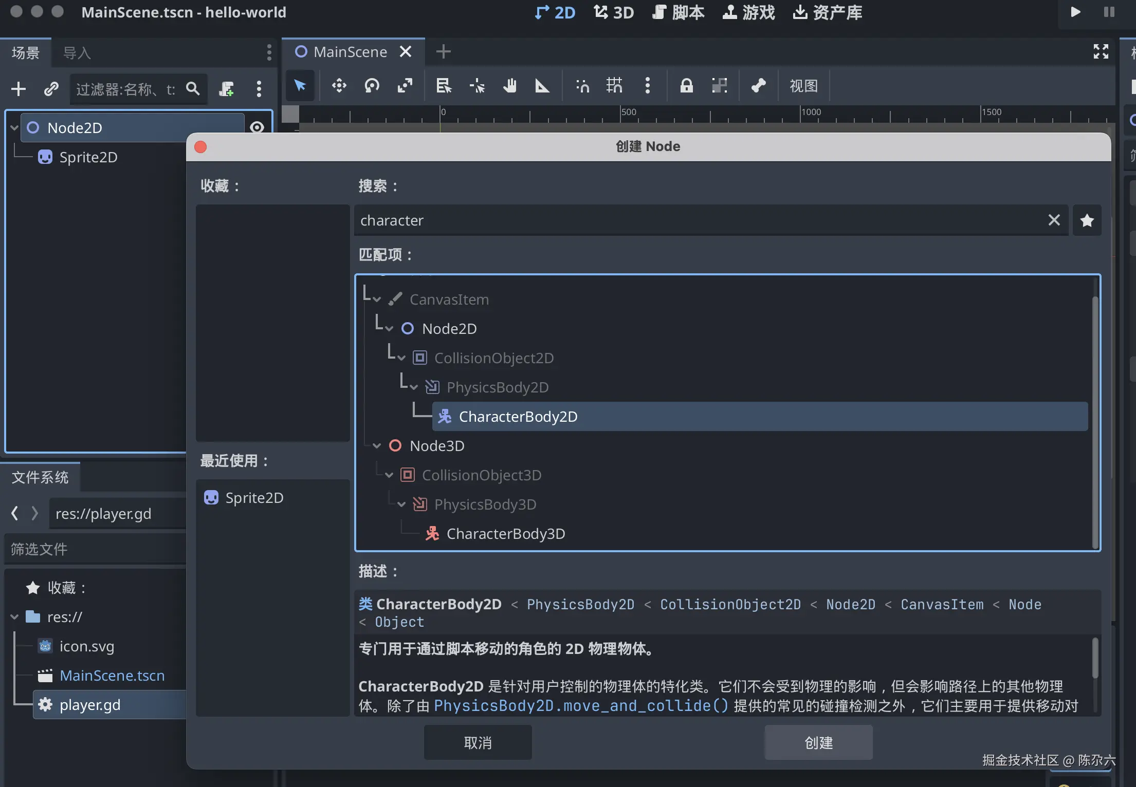Switch to the 3D workspace
Screen dimensions: 1136x787
point(614,12)
